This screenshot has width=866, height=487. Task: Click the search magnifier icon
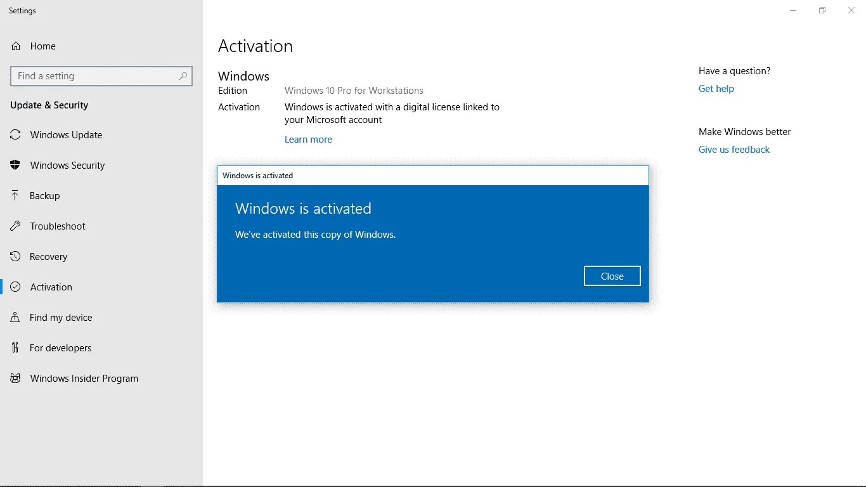click(183, 76)
